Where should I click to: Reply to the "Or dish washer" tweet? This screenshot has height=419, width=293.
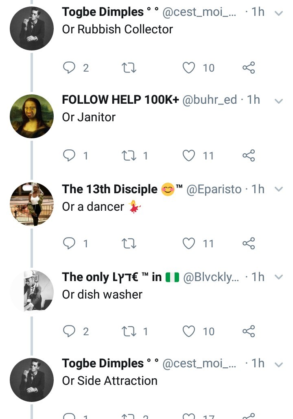pyautogui.click(x=69, y=331)
